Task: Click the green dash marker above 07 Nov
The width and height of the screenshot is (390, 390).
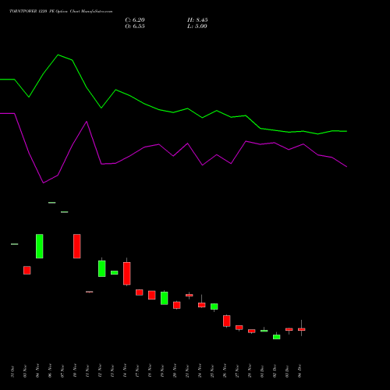Action: [65, 212]
